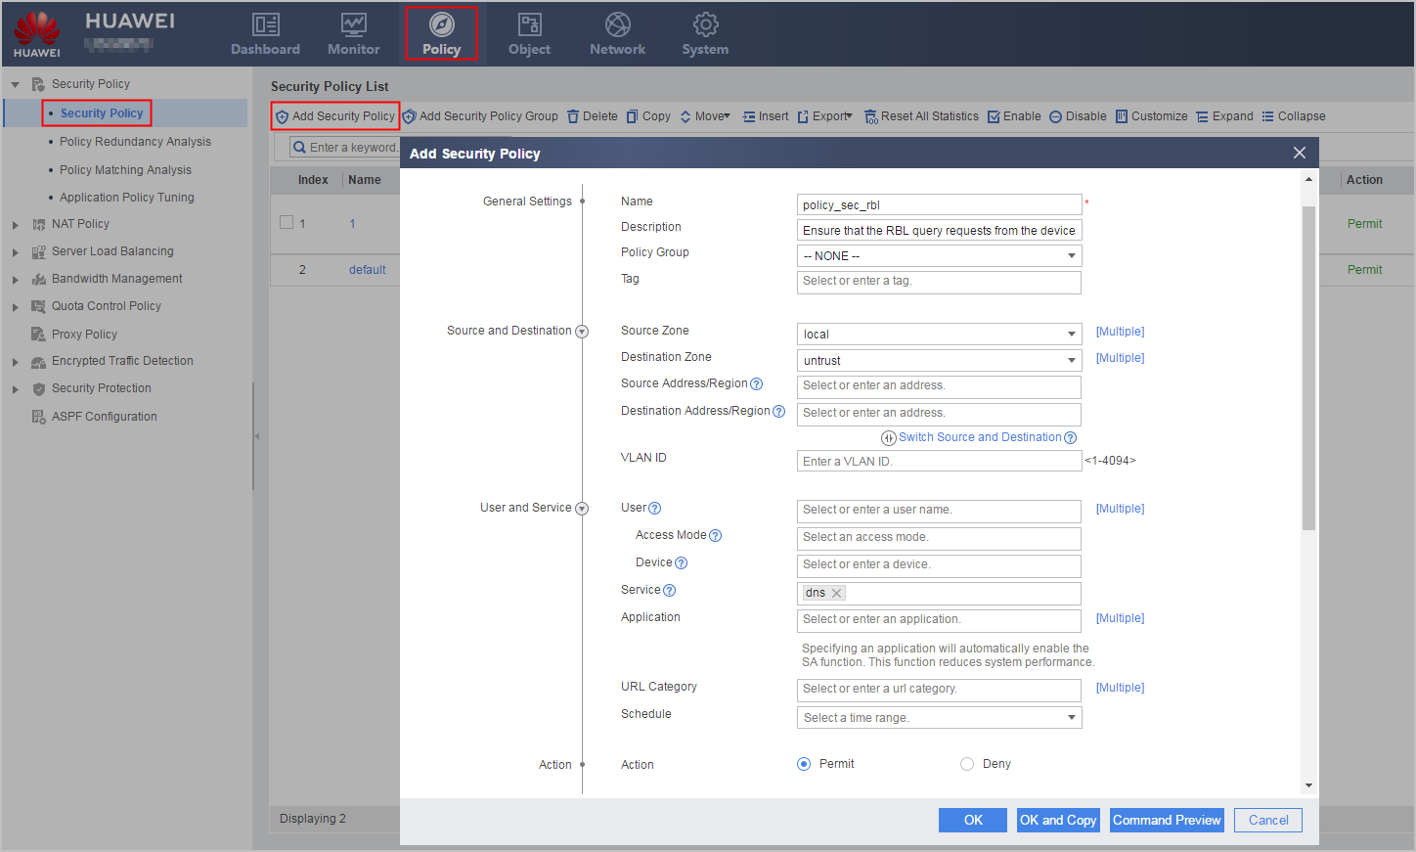
Task: Open the Monitor section icon
Action: coord(353,24)
